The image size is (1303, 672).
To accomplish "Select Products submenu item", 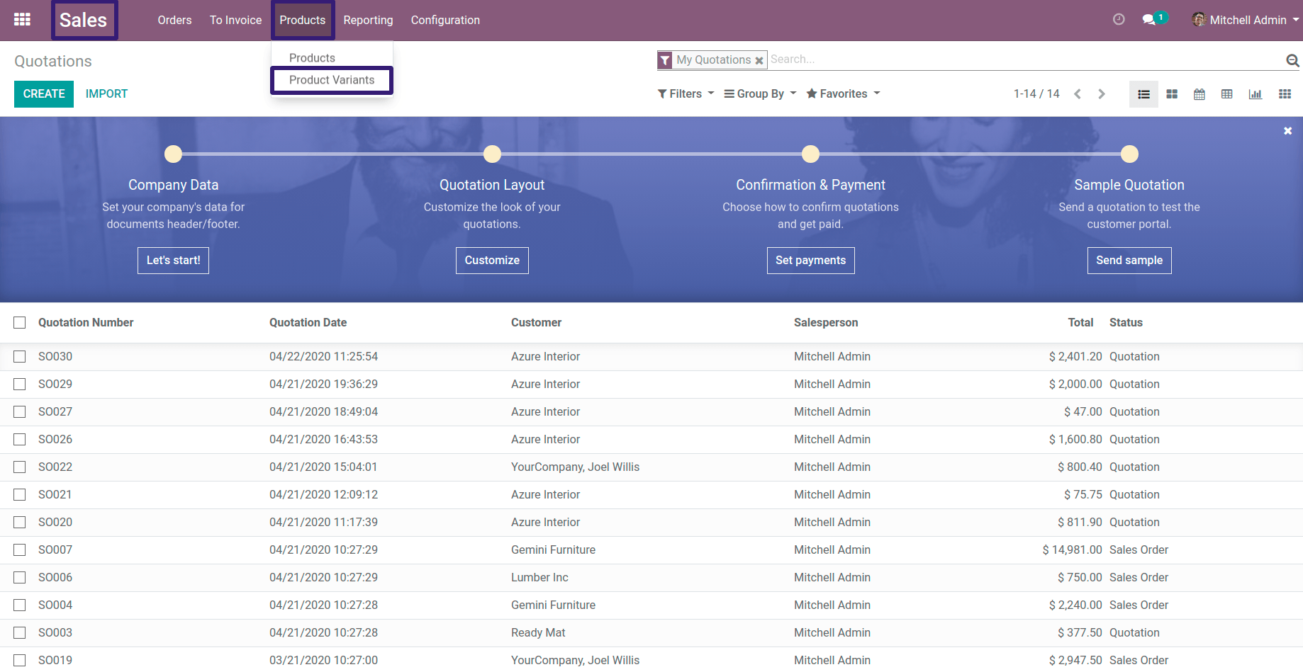I will pyautogui.click(x=312, y=58).
